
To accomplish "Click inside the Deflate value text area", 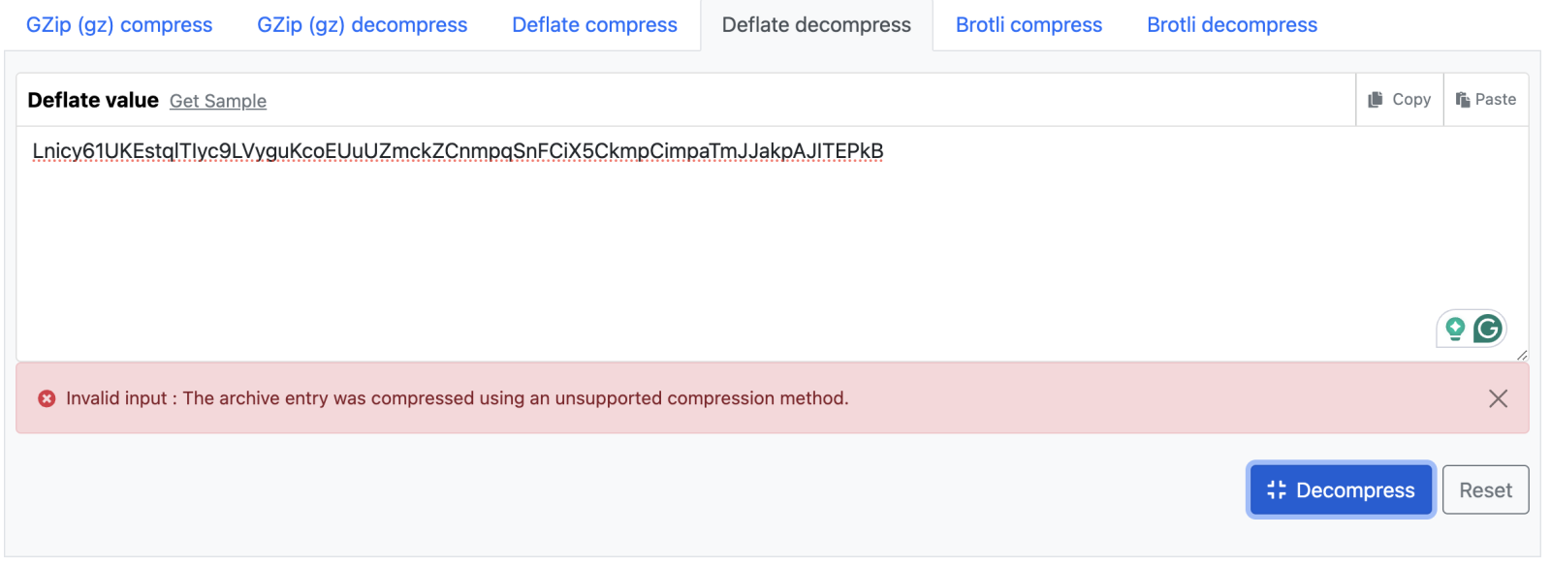I will 773,243.
